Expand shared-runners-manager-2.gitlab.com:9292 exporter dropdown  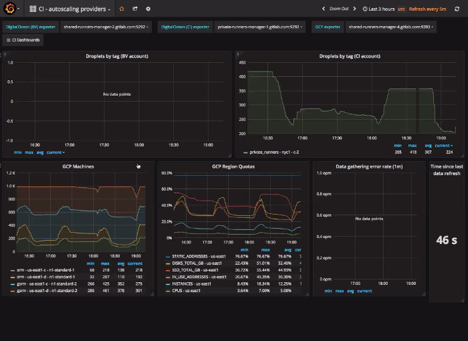click(106, 27)
